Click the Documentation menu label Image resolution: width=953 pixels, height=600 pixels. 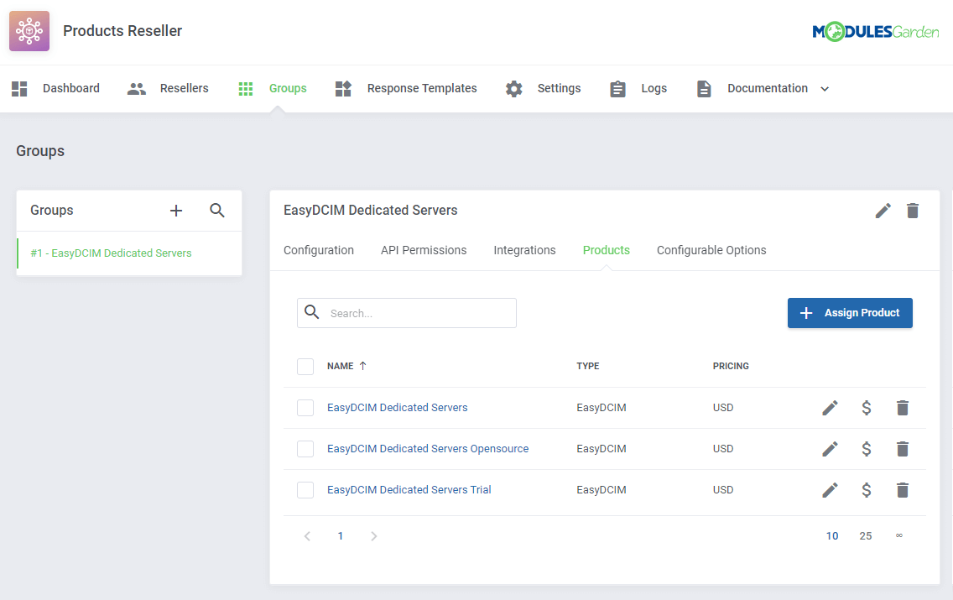point(768,89)
